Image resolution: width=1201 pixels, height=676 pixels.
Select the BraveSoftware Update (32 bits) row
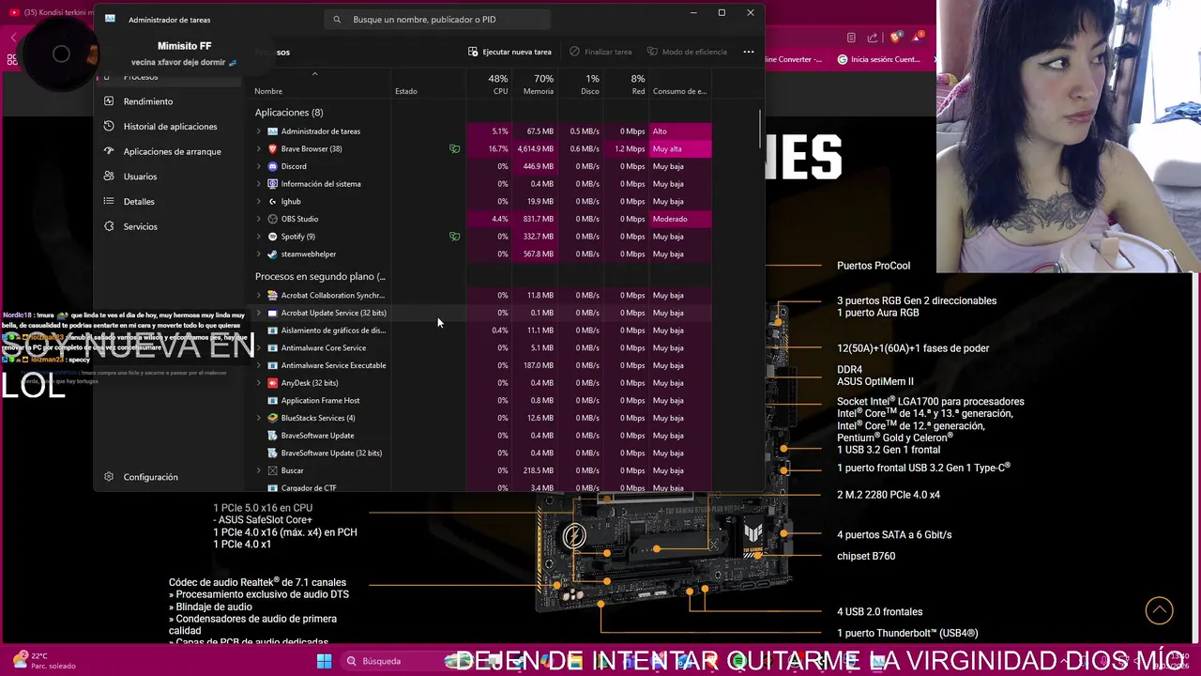pyautogui.click(x=481, y=453)
